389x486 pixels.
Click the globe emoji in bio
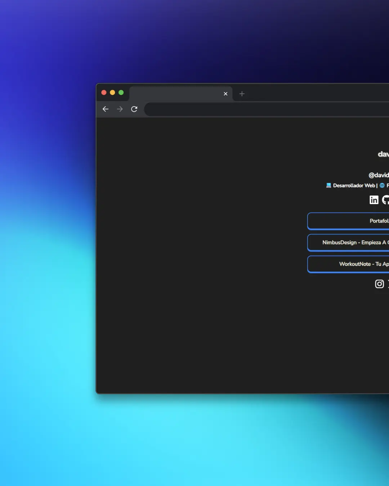tap(382, 185)
